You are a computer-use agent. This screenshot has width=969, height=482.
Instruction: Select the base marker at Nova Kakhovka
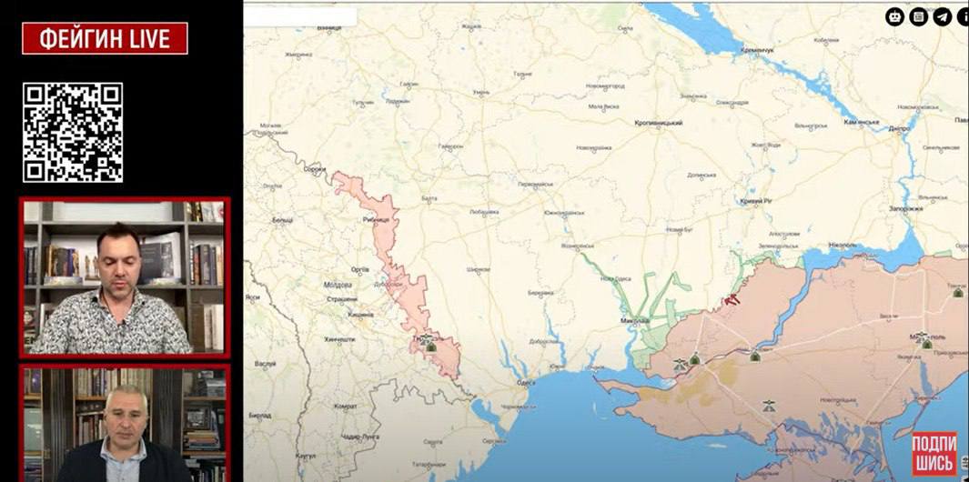[x=755, y=355]
